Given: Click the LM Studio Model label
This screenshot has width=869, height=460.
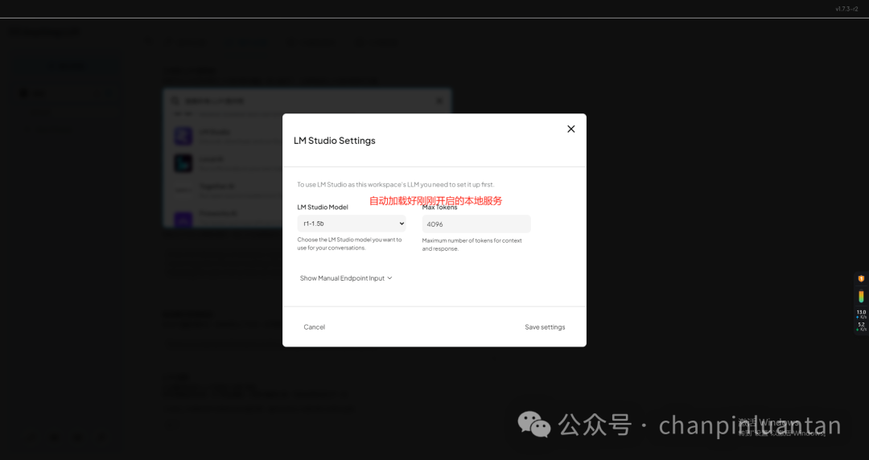Looking at the screenshot, I should tap(323, 207).
